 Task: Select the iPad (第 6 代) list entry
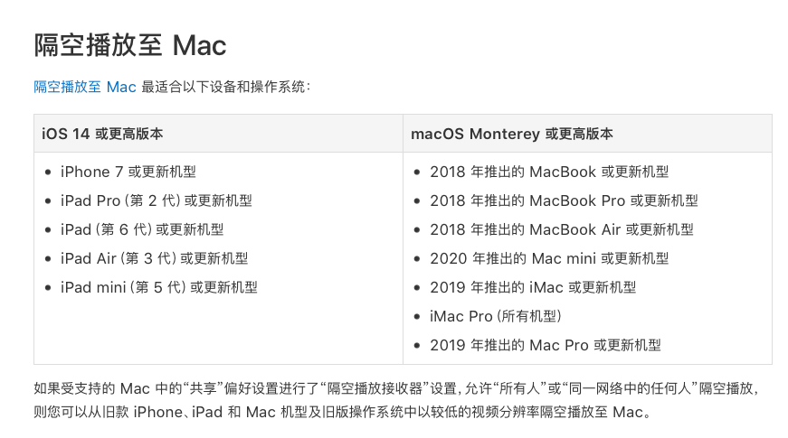point(141,229)
